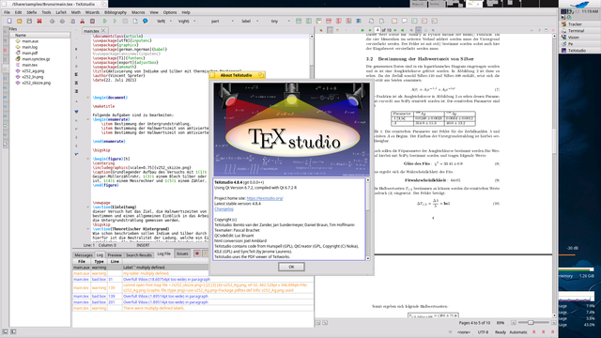The width and height of the screenshot is (601, 338).
Task: Open the LaTeX menu
Action: click(x=61, y=12)
